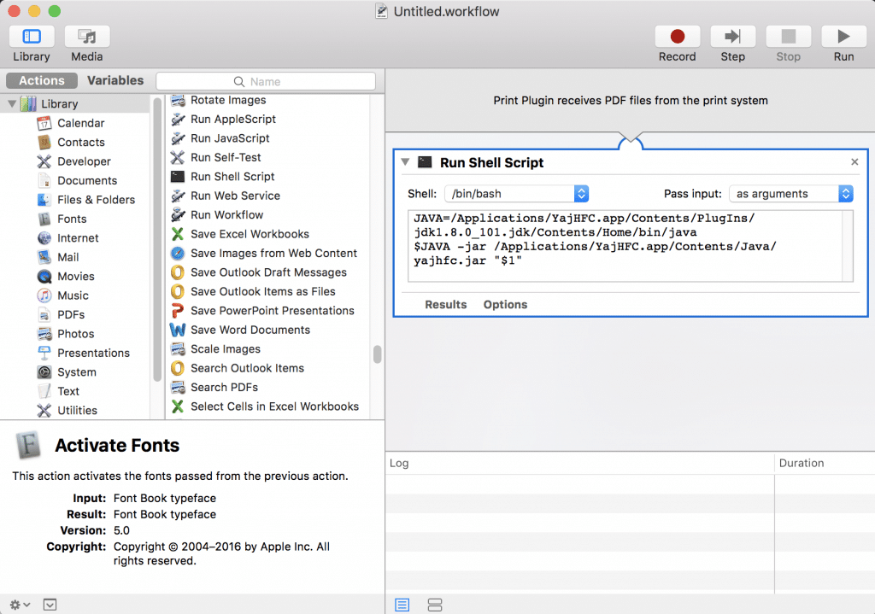Open the workflow gear action menu
Screen dimensions: 875x614
tap(17, 604)
